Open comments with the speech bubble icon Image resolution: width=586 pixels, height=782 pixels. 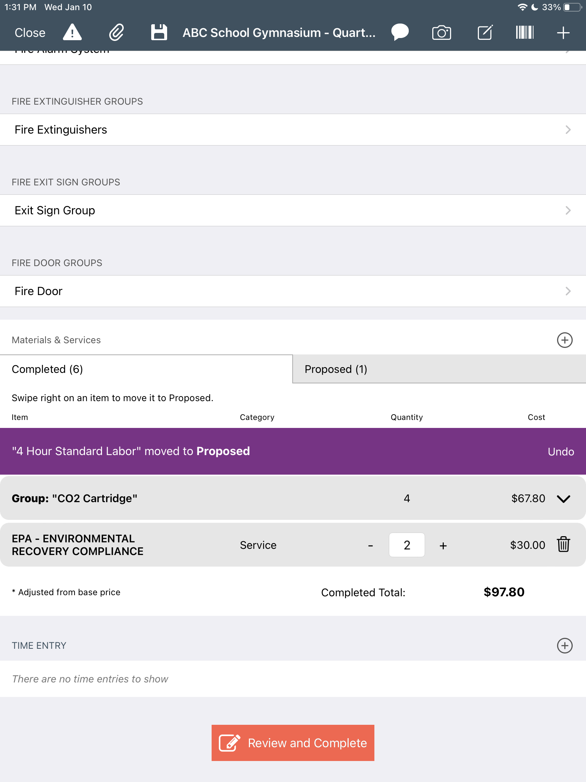400,33
